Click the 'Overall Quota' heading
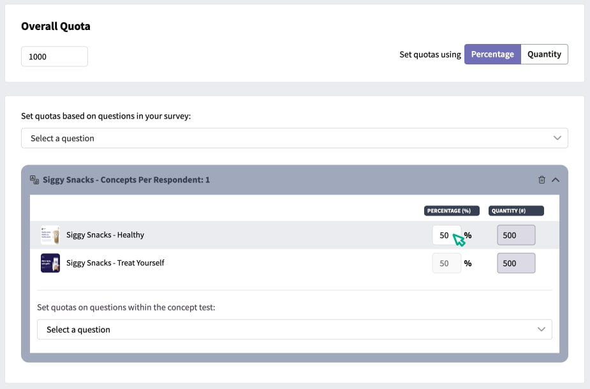 [x=55, y=26]
